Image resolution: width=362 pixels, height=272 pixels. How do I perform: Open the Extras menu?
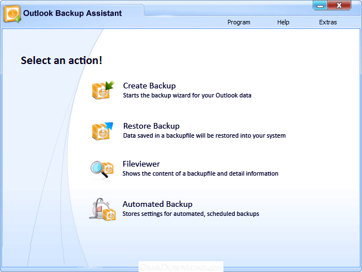click(328, 22)
